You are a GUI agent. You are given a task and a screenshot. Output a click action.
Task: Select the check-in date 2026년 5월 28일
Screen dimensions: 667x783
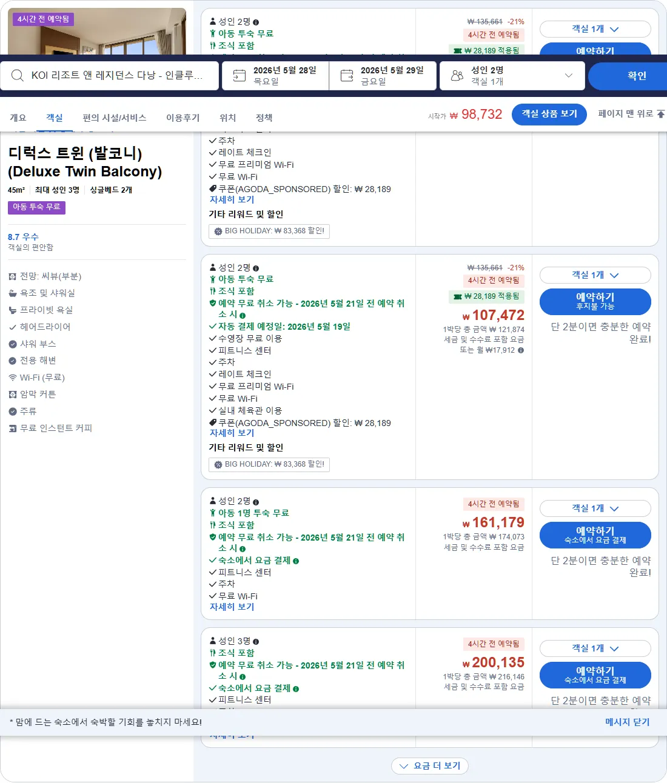coord(275,76)
